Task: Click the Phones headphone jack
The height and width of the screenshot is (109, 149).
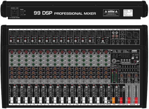Action: [123, 32]
